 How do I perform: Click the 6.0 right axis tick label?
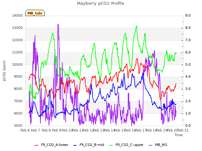[188, 53]
